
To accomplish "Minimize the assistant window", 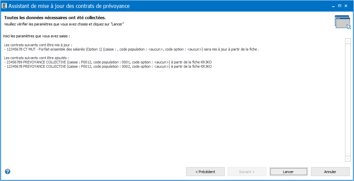I will 333,6.
